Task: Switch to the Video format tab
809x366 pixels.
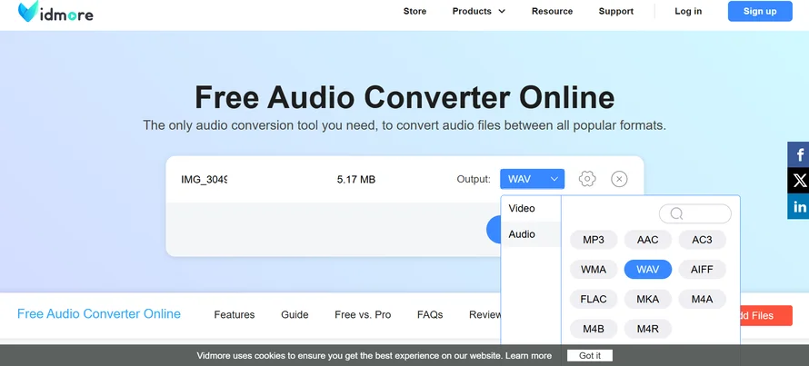Action: (522, 208)
